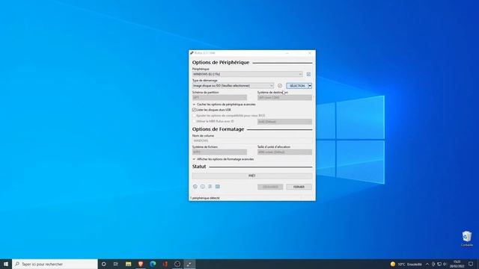Click the network icon in system tray
The height and width of the screenshot is (269, 479).
point(439,264)
